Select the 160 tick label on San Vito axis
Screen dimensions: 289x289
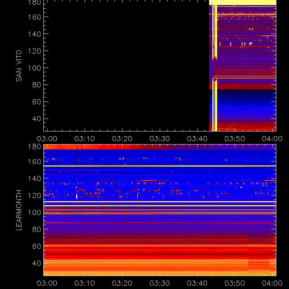[34, 17]
